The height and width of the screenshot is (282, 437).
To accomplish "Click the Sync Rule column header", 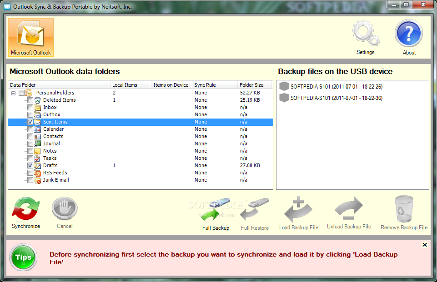I will coord(215,85).
